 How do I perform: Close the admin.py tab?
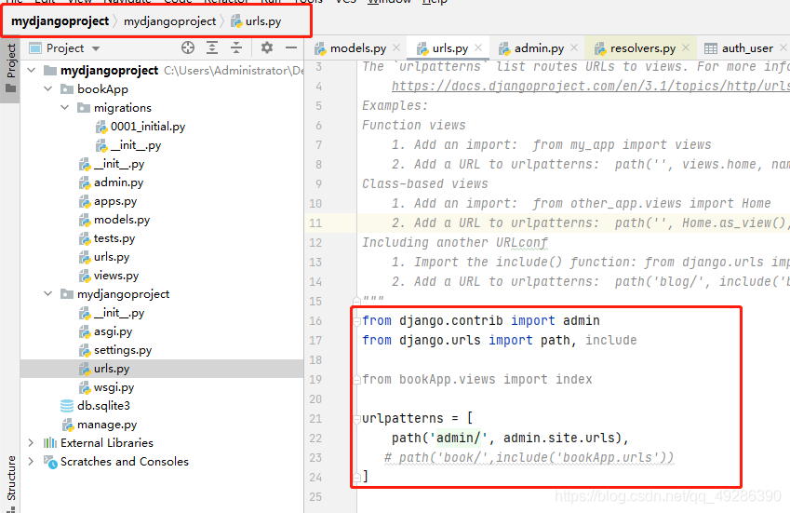click(574, 47)
